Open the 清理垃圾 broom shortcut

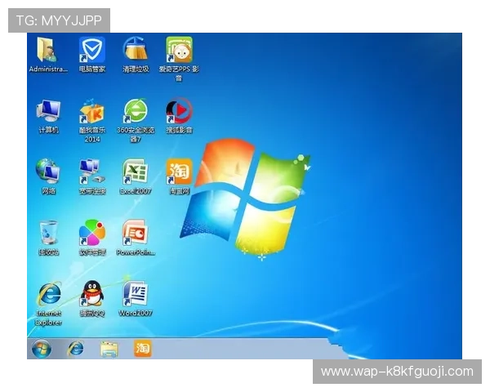[x=136, y=51]
